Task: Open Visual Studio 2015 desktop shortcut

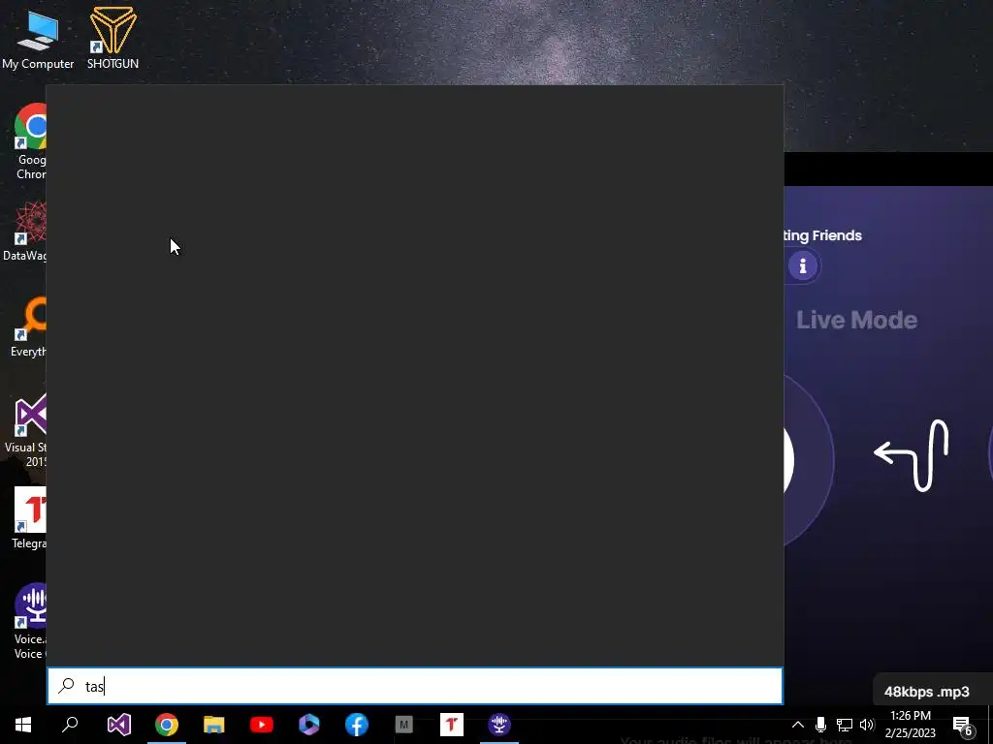Action: pyautogui.click(x=26, y=430)
